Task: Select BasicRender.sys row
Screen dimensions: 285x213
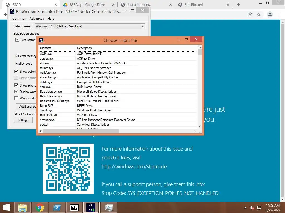Action: (x=118, y=96)
